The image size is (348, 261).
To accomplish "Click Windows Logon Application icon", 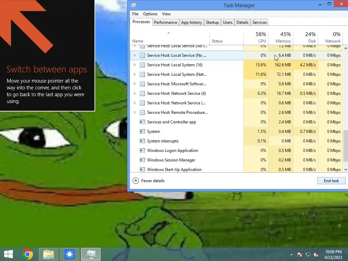I will [x=142, y=151].
